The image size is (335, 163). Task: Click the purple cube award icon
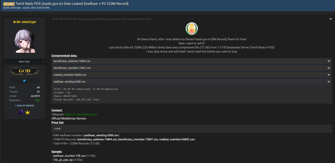point(21,112)
